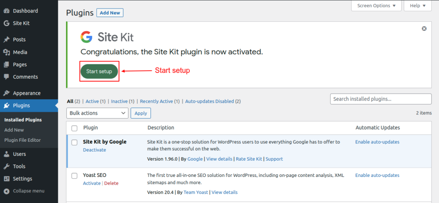Viewport: 439px width, 203px height.
Task: Click the Start setup button
Action: 99,71
